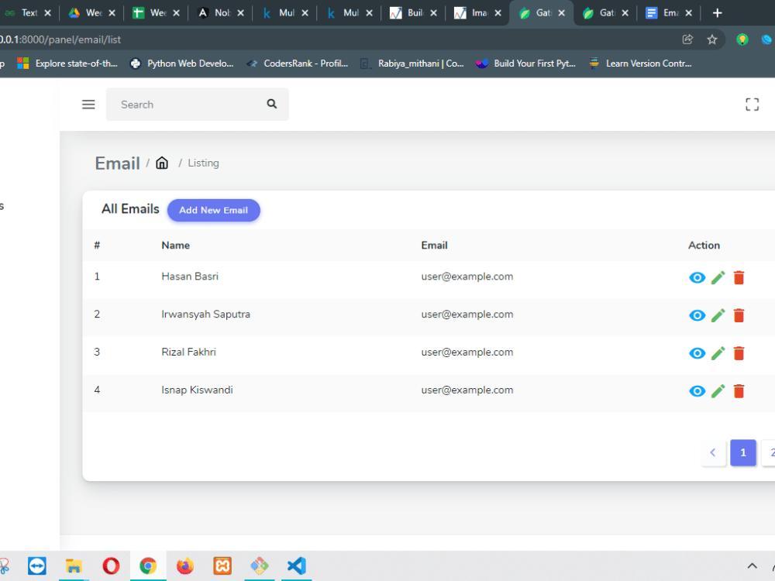Edit the Isnap Kiswandi row
The width and height of the screenshot is (775, 581).
(718, 391)
